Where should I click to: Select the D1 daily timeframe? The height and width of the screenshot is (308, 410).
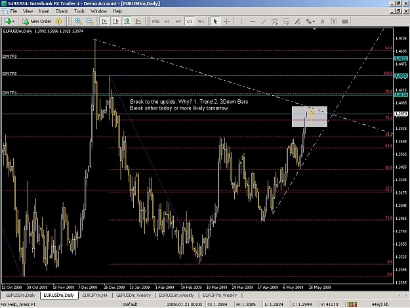point(190,22)
